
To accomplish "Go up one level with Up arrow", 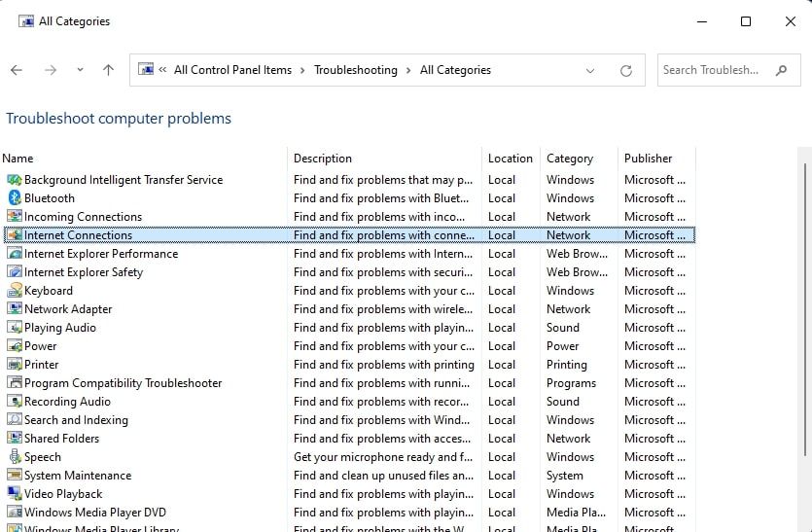I will (108, 70).
